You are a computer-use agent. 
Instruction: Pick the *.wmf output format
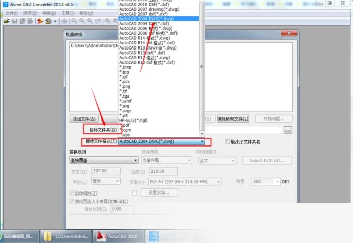point(158,101)
